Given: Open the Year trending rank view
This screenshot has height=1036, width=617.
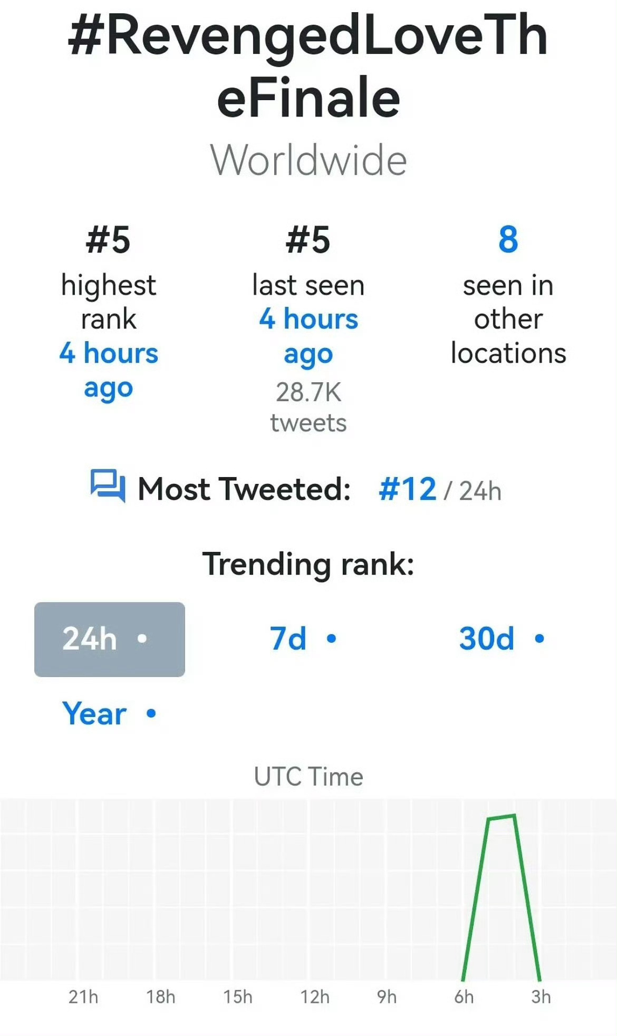Looking at the screenshot, I should tap(109, 714).
